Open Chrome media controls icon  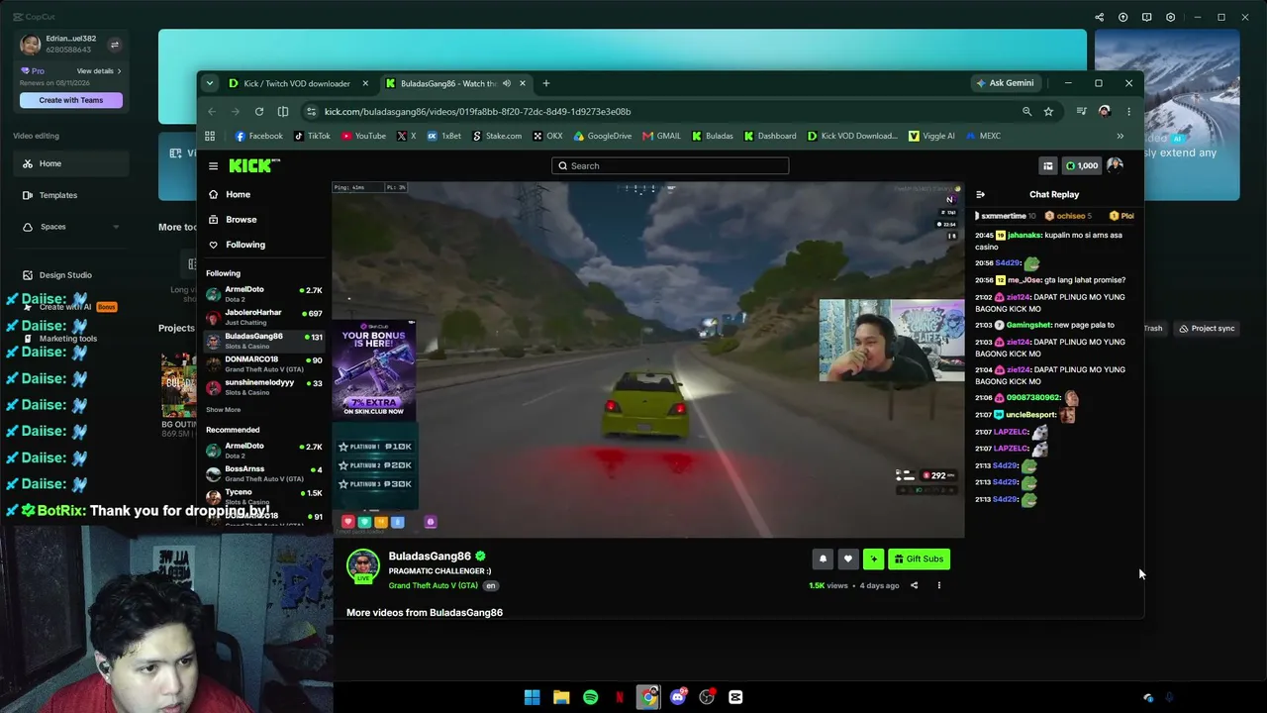(1081, 112)
